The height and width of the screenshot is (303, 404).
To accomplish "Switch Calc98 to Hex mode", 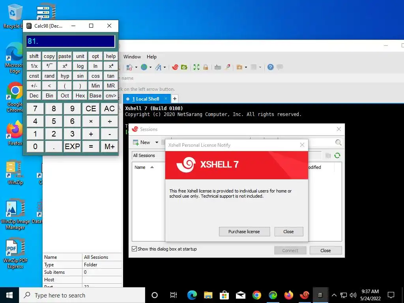I will click(80, 95).
